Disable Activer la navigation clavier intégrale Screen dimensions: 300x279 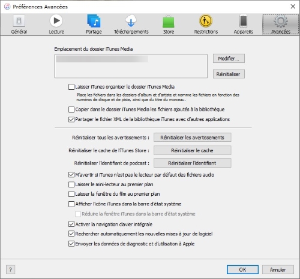(71, 224)
